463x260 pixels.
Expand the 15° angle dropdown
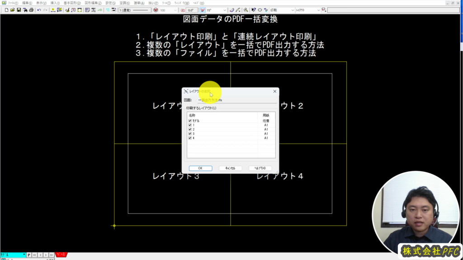click(x=225, y=10)
